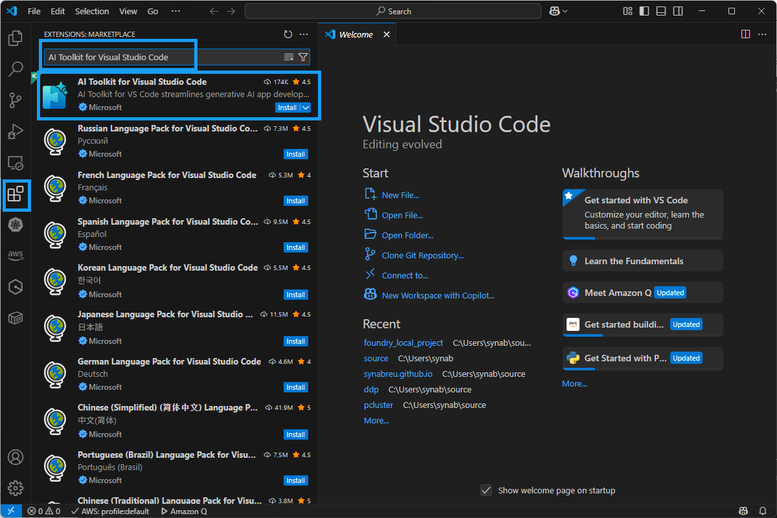This screenshot has width=777, height=518.
Task: Click AWS: profile:default in status bar
Action: [x=109, y=511]
